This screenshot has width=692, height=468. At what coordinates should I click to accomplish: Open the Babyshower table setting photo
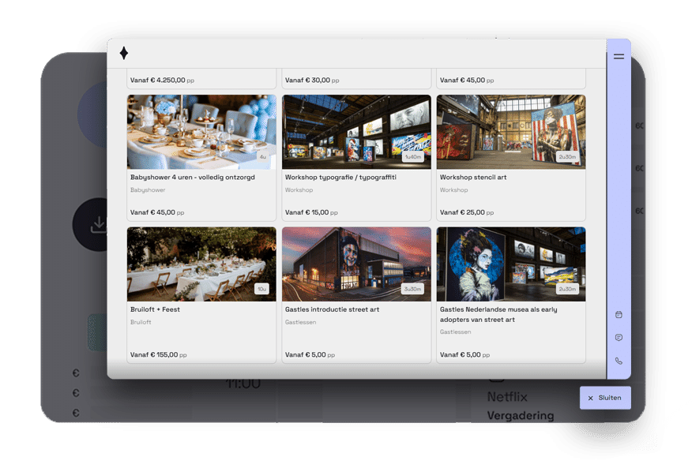201,132
